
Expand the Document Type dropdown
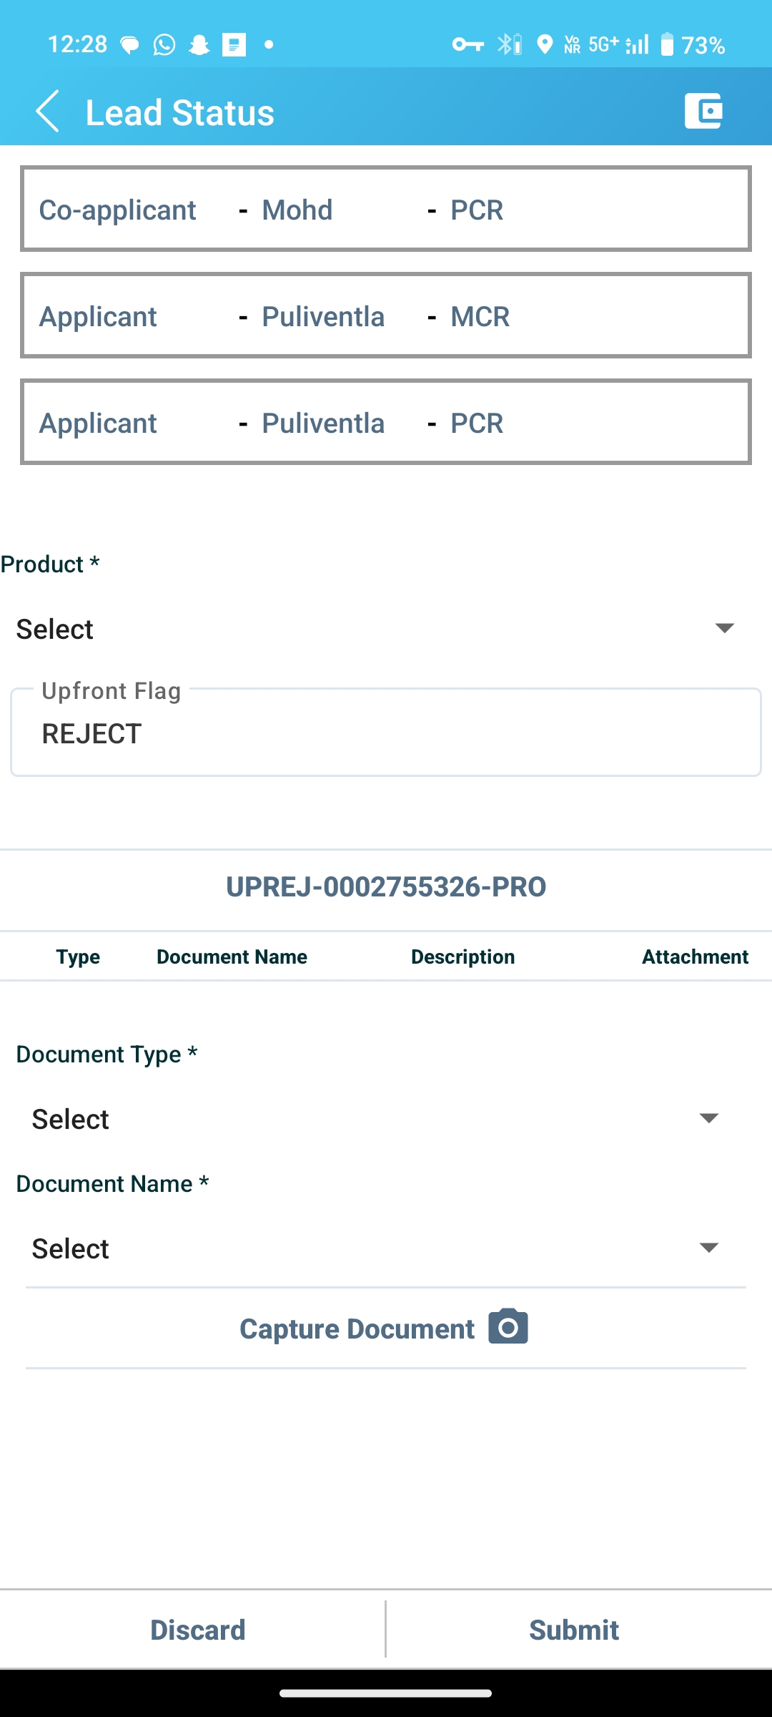pyautogui.click(x=708, y=1118)
